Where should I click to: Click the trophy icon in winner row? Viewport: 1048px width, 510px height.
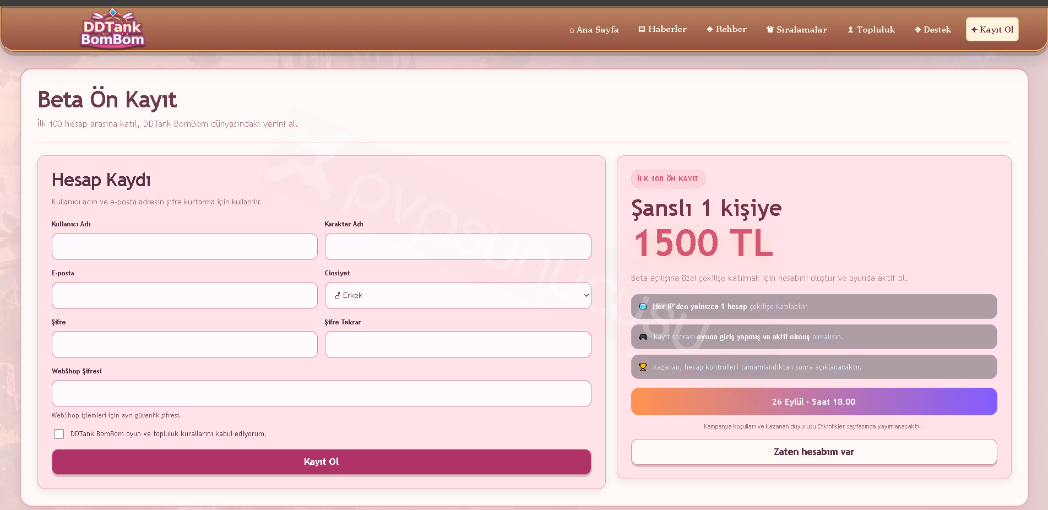(x=643, y=367)
